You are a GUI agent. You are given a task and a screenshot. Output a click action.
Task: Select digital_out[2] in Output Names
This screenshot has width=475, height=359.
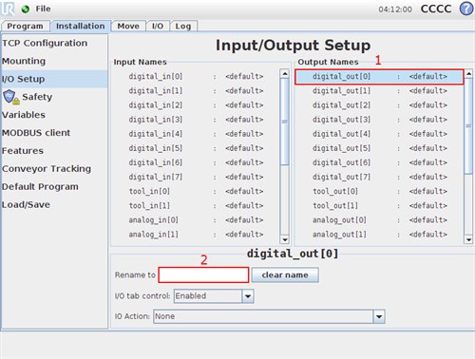pyautogui.click(x=379, y=105)
